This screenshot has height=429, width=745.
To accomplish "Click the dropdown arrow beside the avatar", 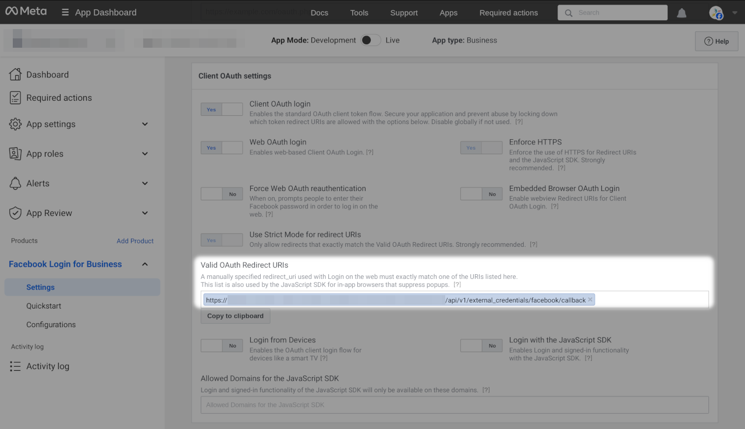I will pos(735,13).
